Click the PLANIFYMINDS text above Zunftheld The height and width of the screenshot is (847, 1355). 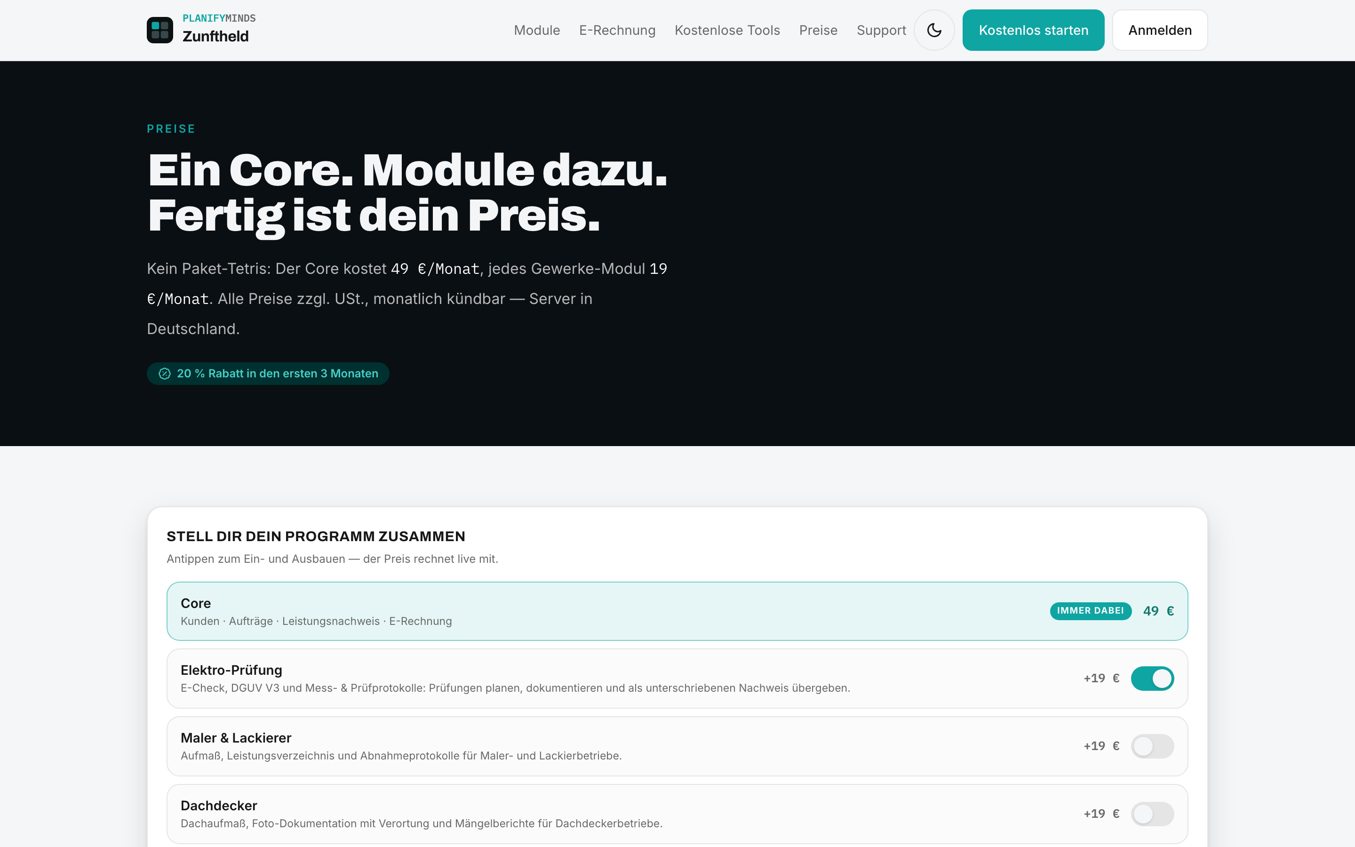pos(219,18)
